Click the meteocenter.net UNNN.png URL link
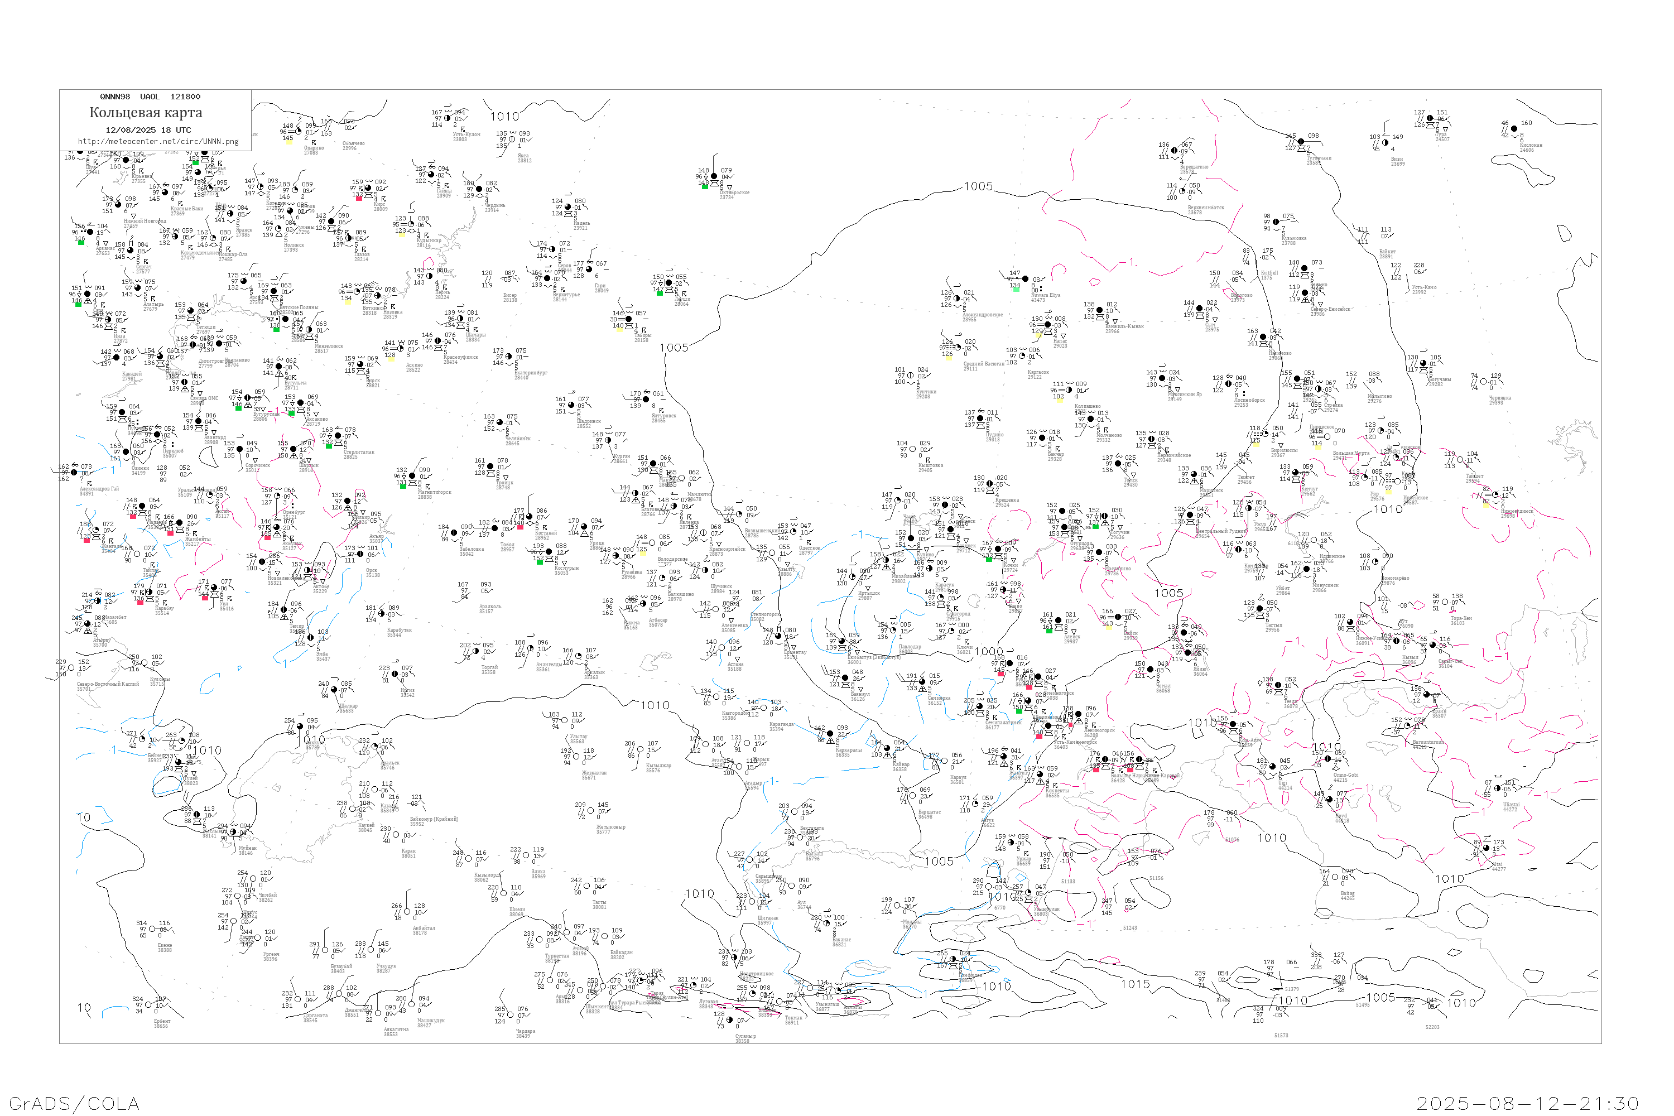Viewport: 1674px width, 1116px height. pos(158,142)
